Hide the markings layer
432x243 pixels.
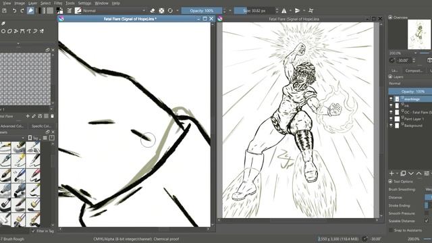click(x=391, y=99)
